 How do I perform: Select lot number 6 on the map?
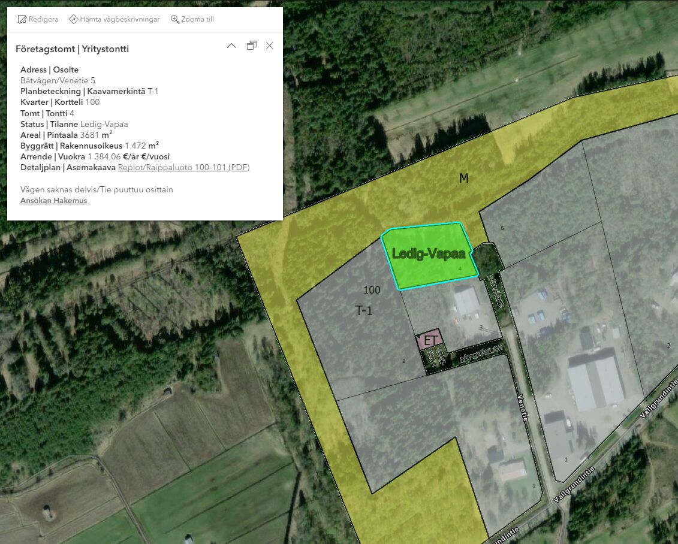tap(502, 228)
